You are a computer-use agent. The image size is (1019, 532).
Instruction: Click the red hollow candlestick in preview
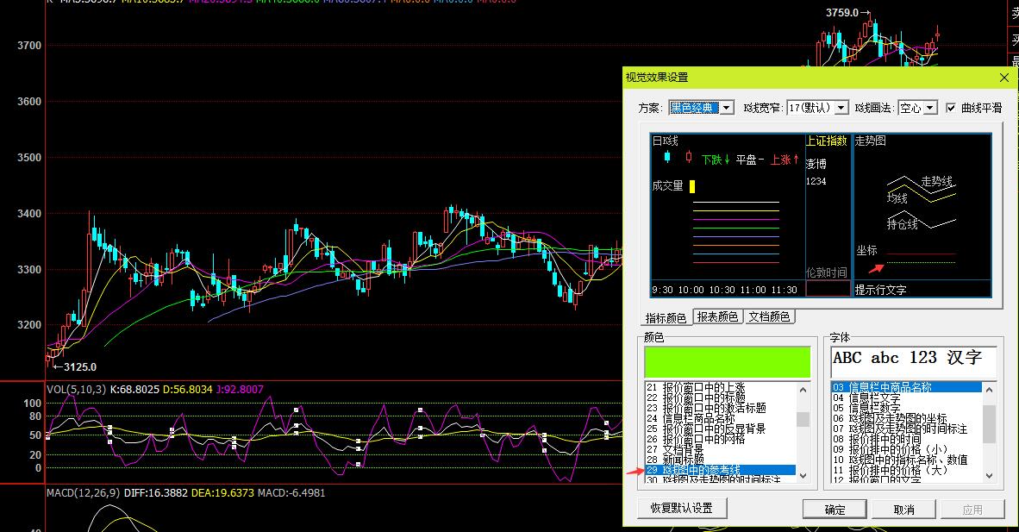pos(688,157)
